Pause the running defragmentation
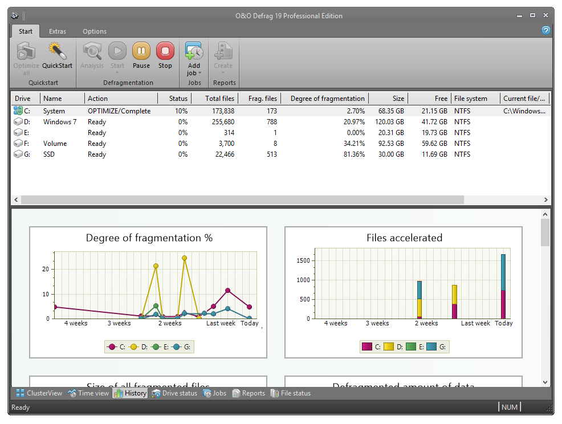This screenshot has width=562, height=424. pos(141,52)
